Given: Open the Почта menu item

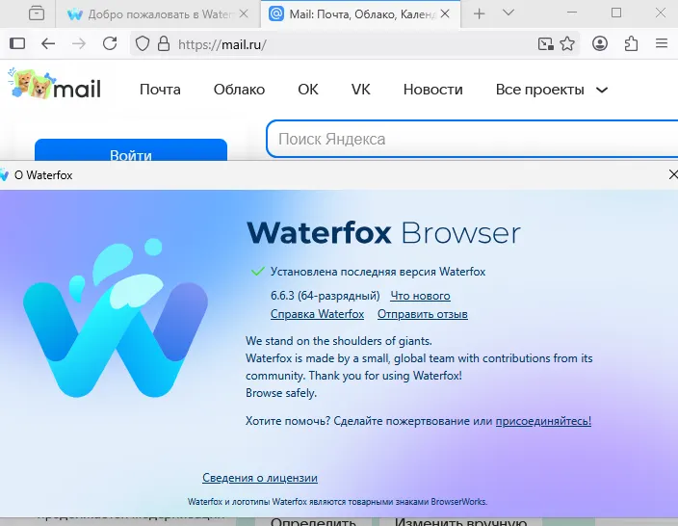Looking at the screenshot, I should (160, 90).
